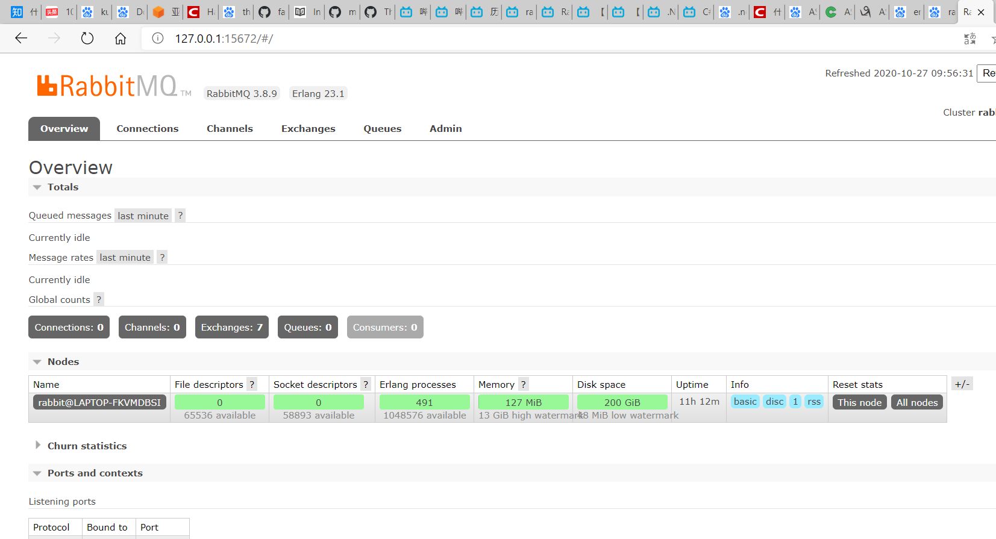Image resolution: width=996 pixels, height=539 pixels.
Task: Open help for Queued messages
Action: [180, 216]
